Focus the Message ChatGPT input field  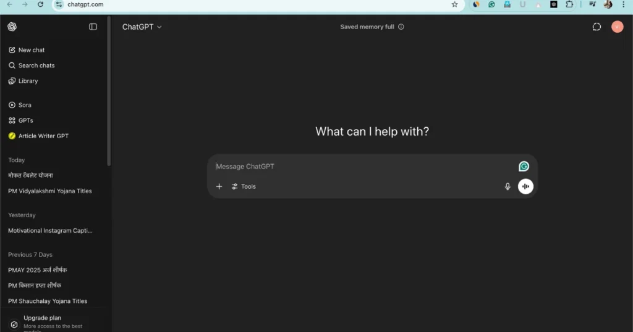[x=363, y=167]
